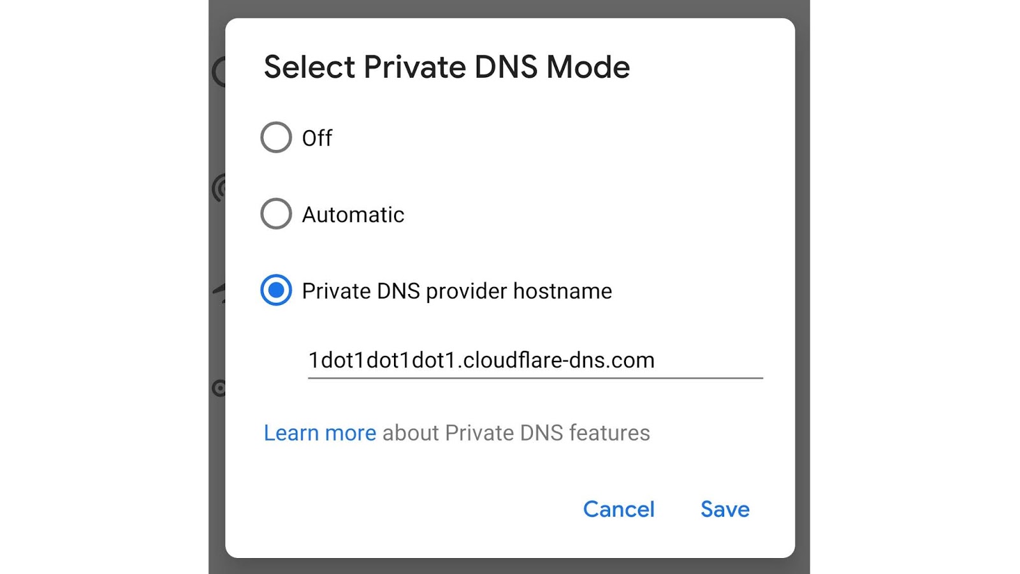Click the "about Private DNS features" text
This screenshot has height=574, width=1020.
[516, 433]
